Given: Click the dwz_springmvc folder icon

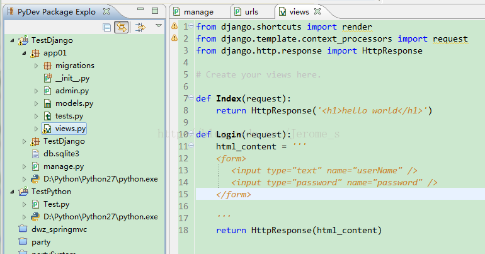Looking at the screenshot, I should tap(23, 229).
